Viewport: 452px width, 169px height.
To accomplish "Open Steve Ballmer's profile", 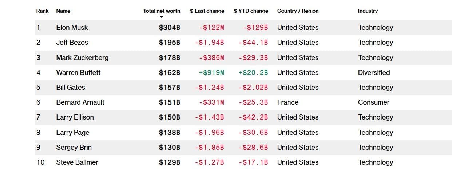I will [77, 162].
